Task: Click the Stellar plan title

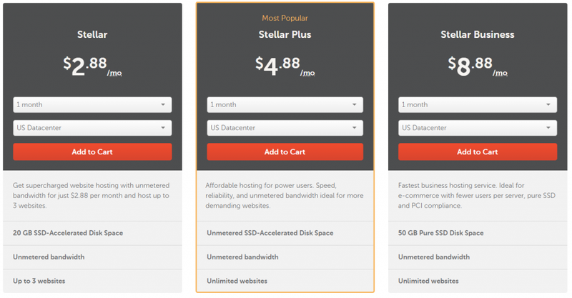Action: pos(92,34)
